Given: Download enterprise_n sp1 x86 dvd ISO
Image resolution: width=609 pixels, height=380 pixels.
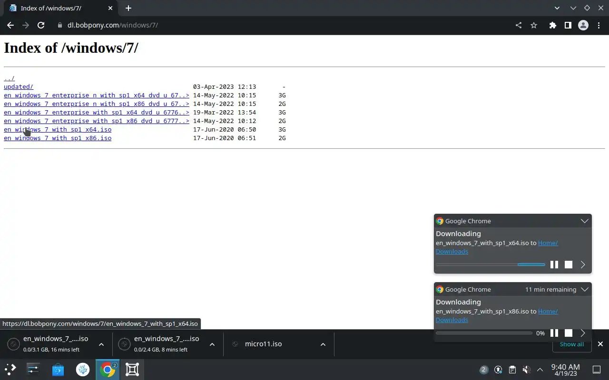Looking at the screenshot, I should pos(97,104).
